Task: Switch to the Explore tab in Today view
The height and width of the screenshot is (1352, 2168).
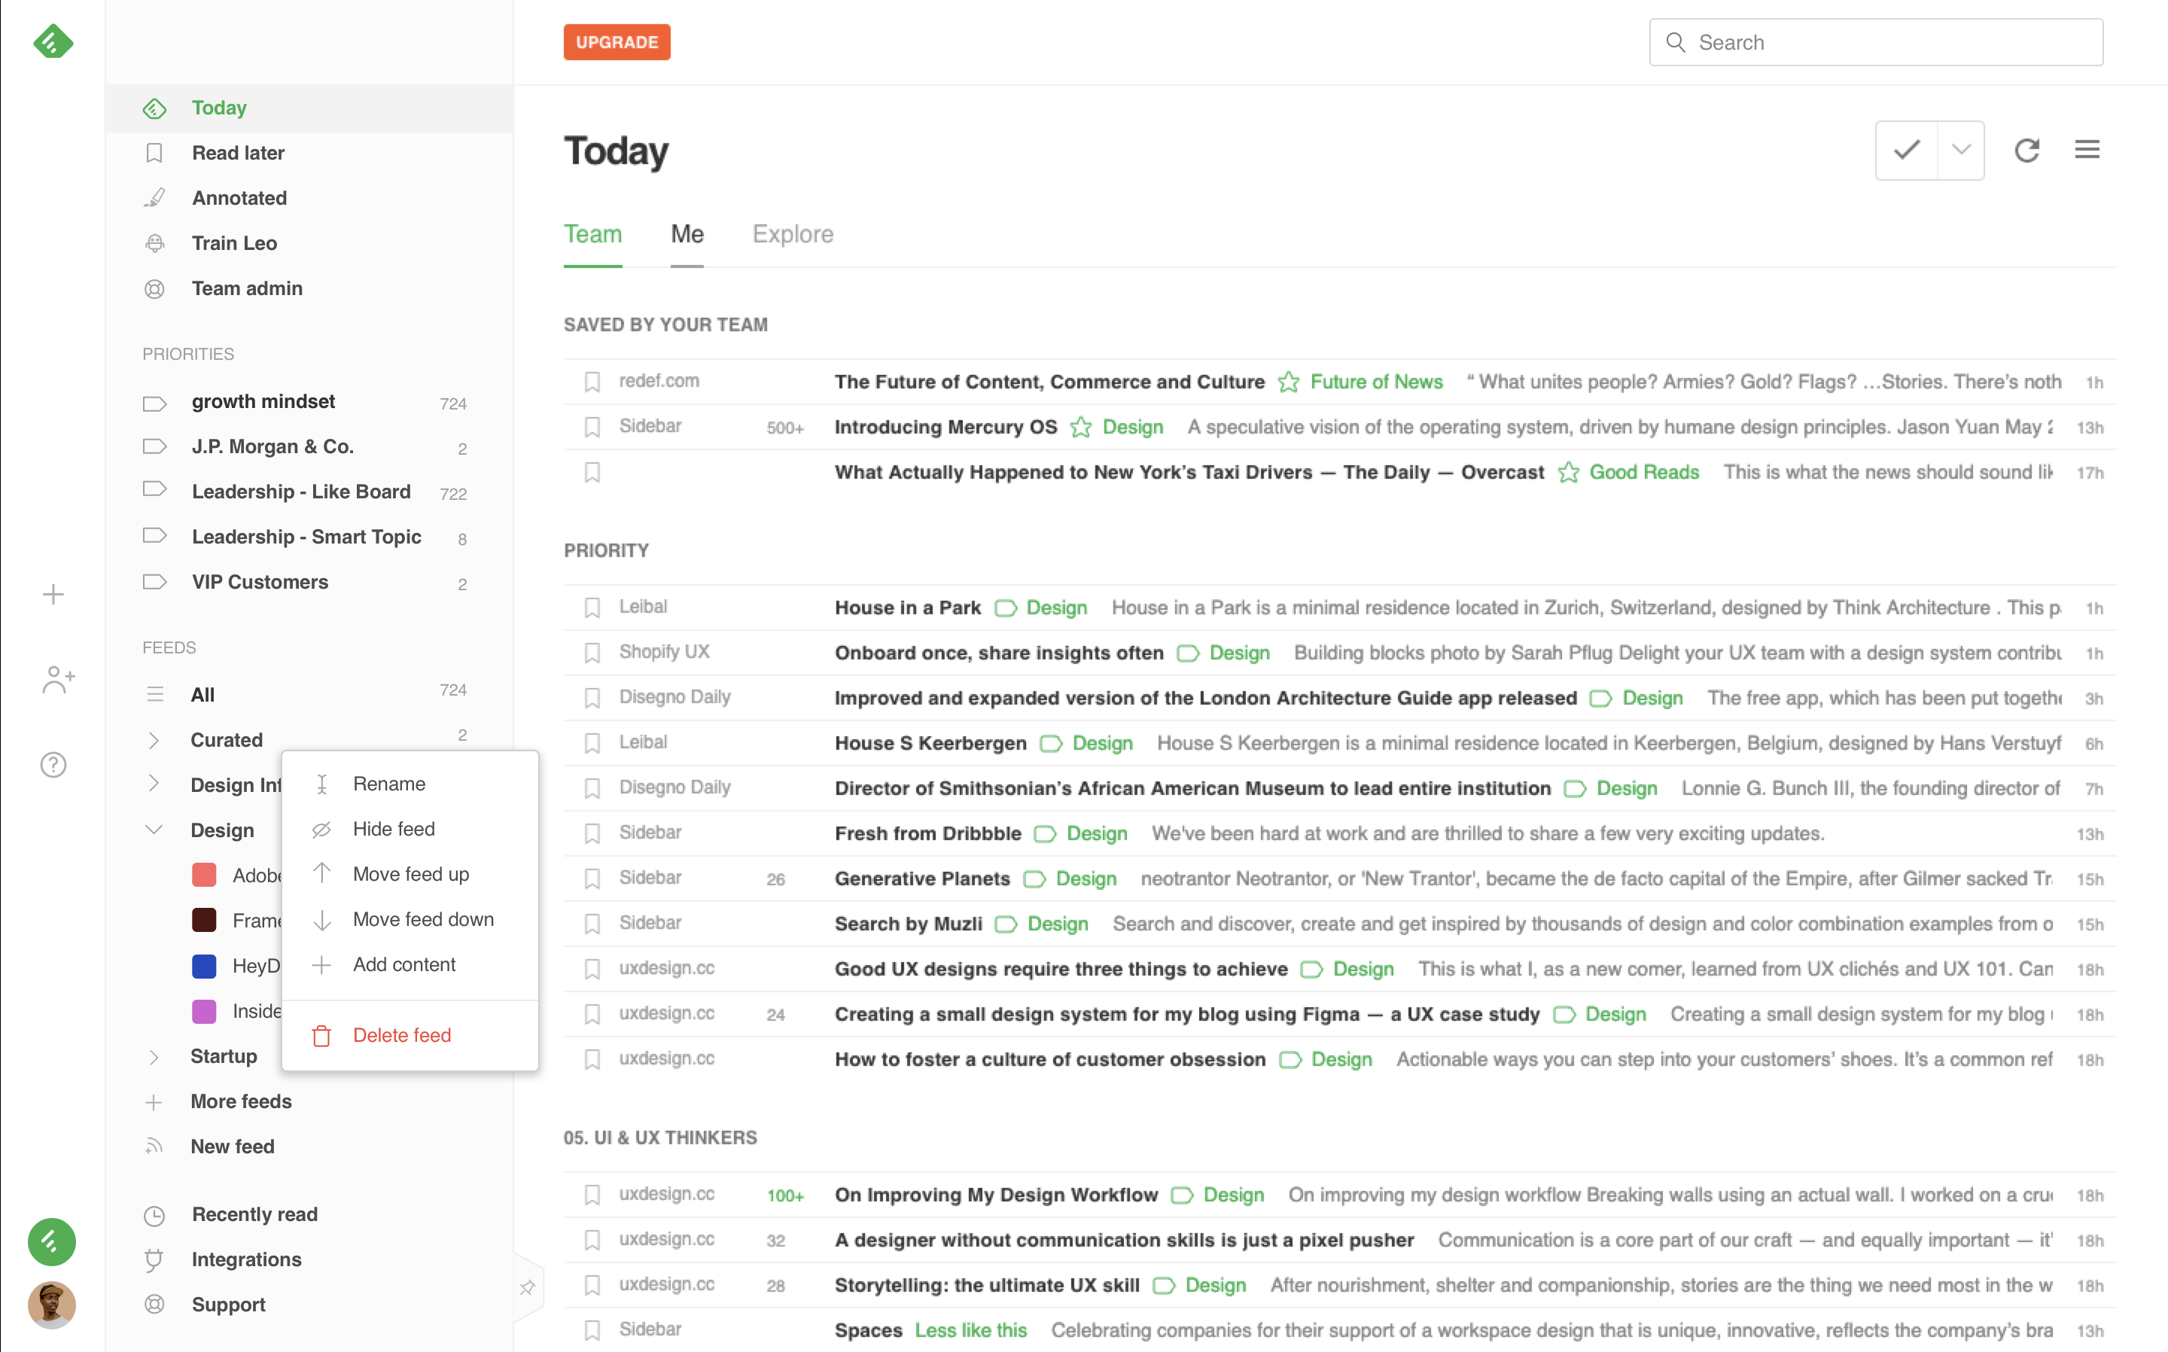Action: coord(794,233)
